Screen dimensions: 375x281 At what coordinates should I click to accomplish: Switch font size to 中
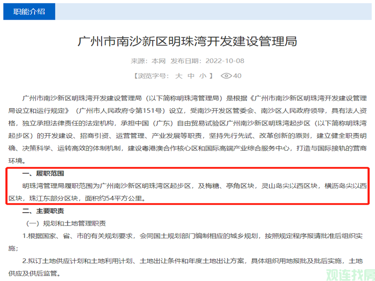pos(191,76)
